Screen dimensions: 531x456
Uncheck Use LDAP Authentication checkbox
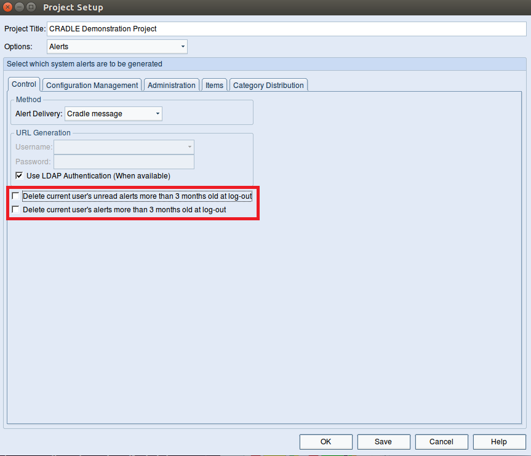[19, 175]
